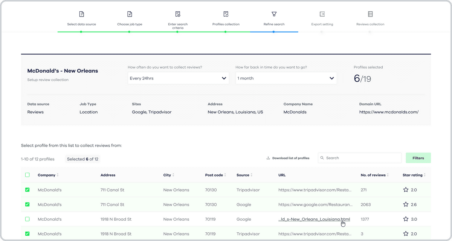Click the Enter search criteria step icon
Viewport: 452px width, 241px height.
pyautogui.click(x=177, y=14)
